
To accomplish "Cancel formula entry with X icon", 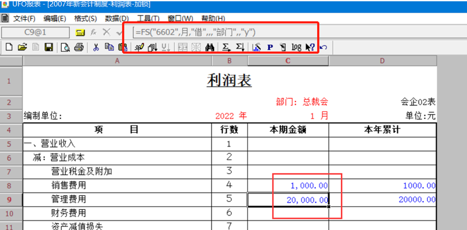I will [106, 32].
